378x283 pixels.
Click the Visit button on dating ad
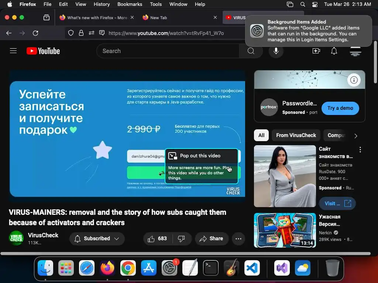point(337,203)
